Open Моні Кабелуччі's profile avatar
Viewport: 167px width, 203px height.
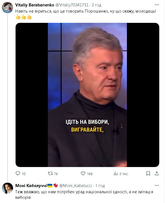[x=8, y=188]
